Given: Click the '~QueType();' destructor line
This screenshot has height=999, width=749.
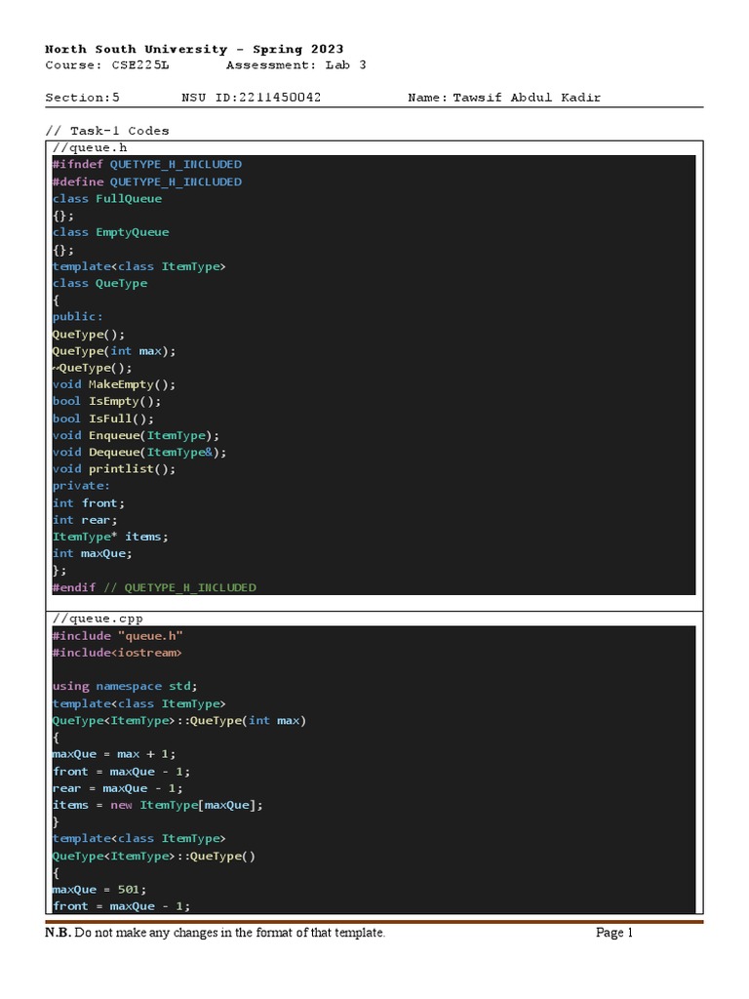Looking at the screenshot, I should [93, 368].
